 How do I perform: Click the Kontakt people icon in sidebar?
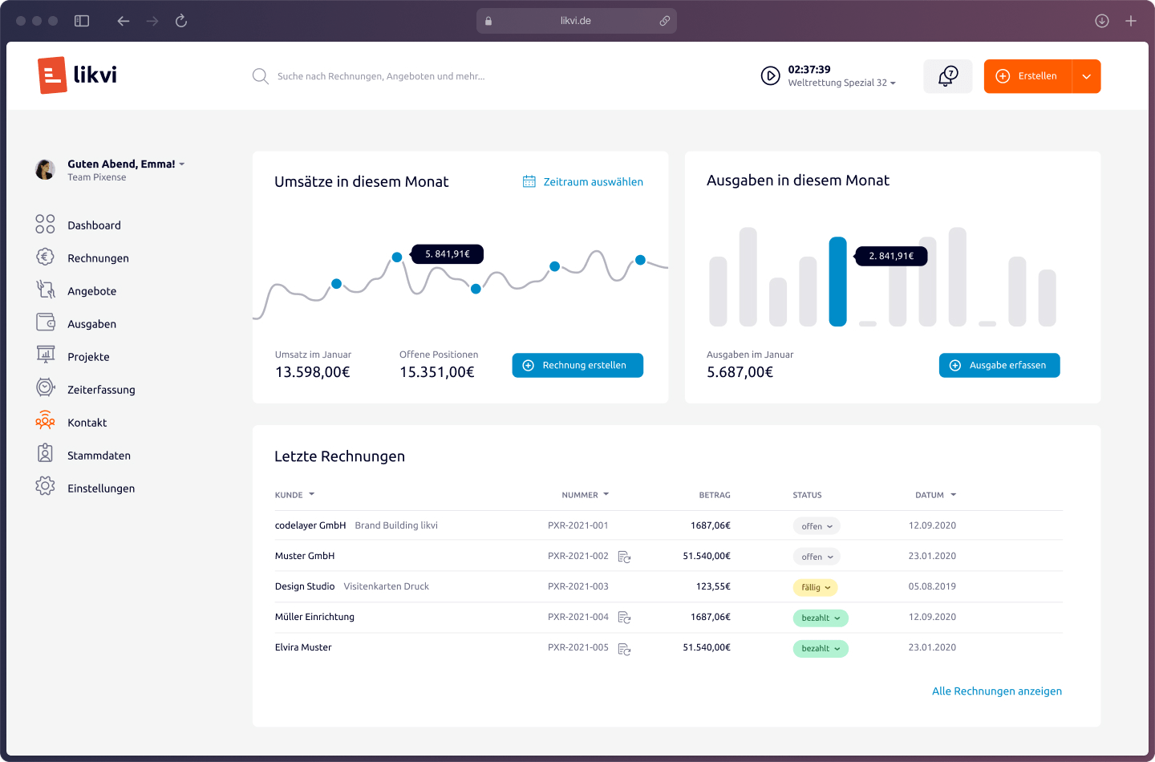click(x=45, y=423)
